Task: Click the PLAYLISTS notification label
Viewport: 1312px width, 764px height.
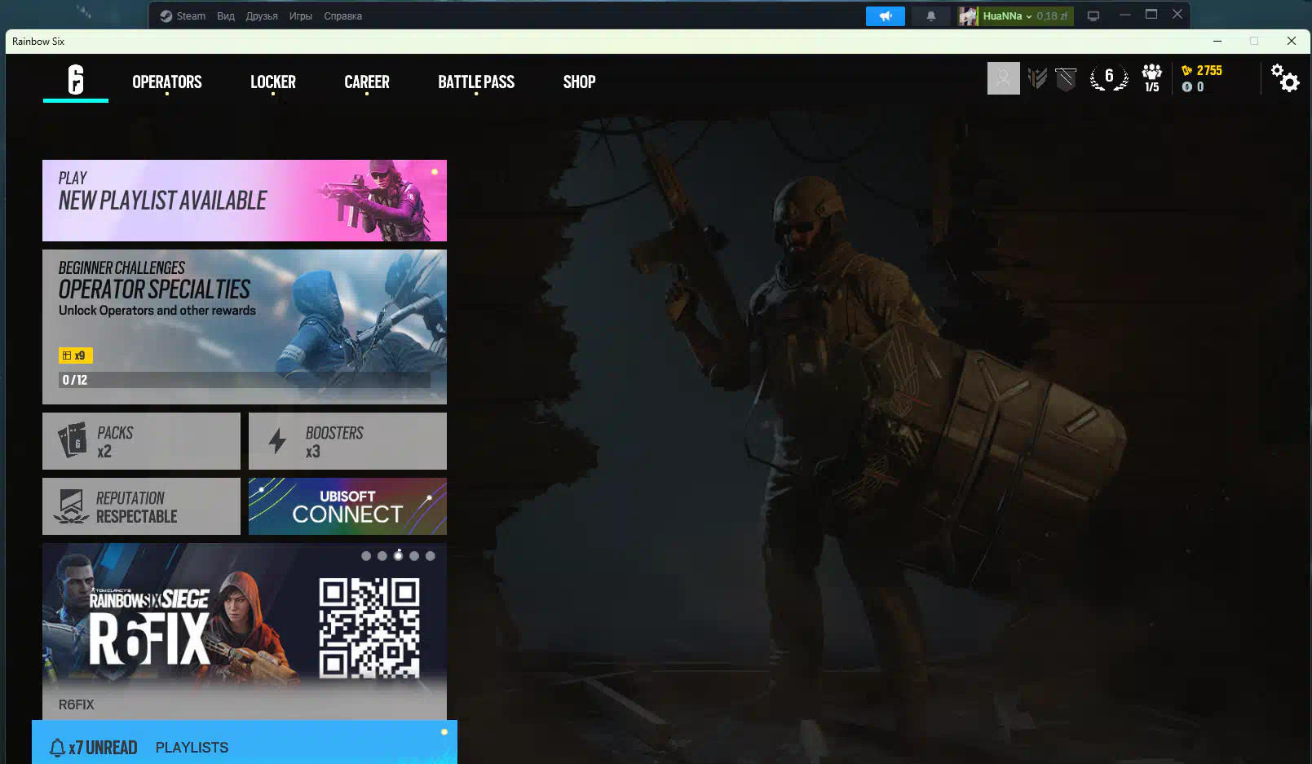Action: pos(192,748)
